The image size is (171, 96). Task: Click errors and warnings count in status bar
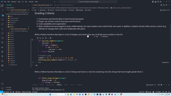[18, 92]
